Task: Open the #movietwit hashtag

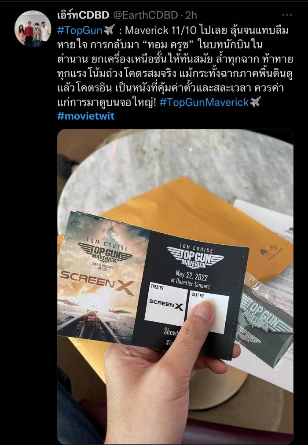Action: pyautogui.click(x=86, y=116)
